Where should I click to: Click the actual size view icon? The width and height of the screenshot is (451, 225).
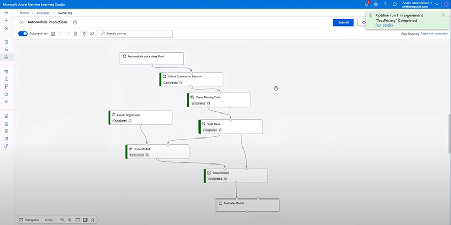pos(85,220)
